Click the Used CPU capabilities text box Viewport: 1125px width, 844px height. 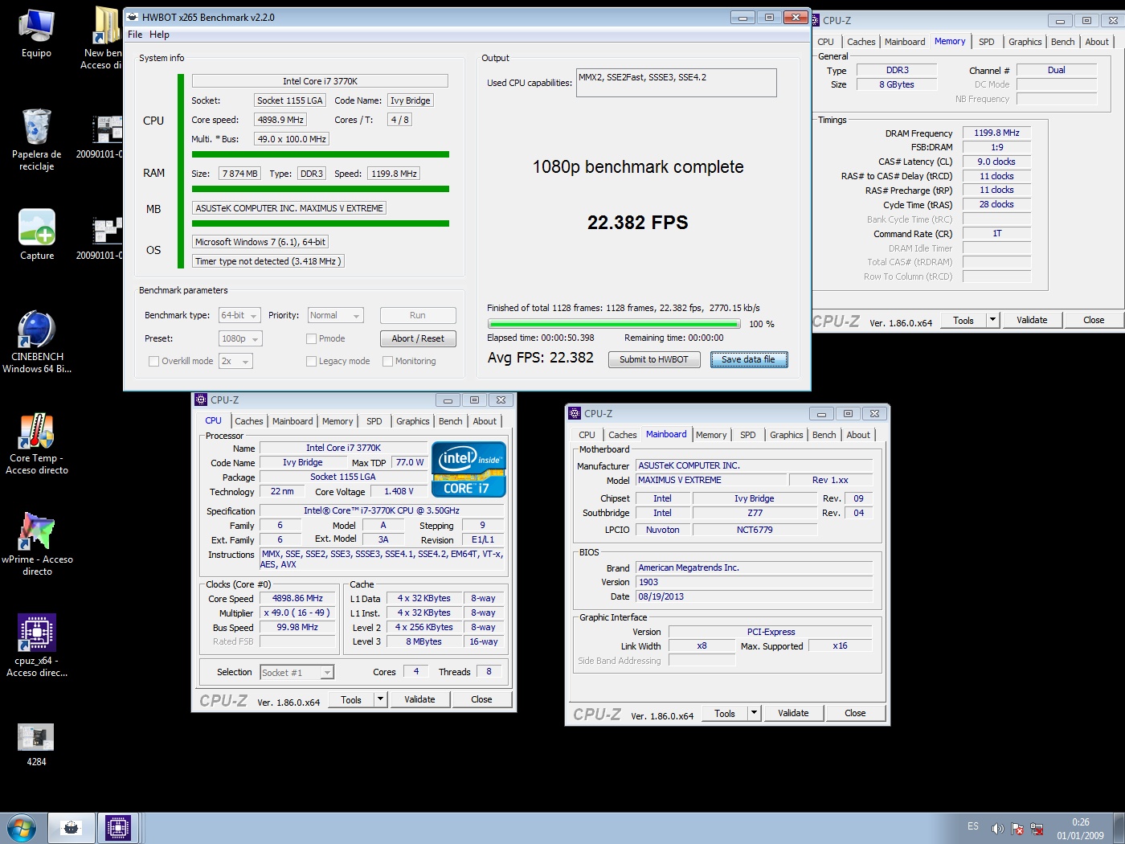click(677, 83)
